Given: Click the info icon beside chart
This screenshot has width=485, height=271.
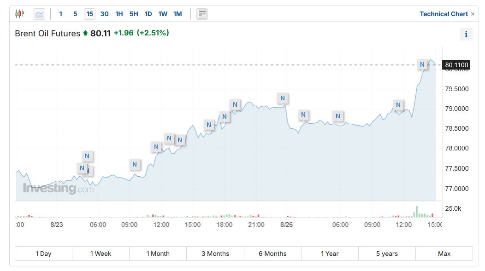Looking at the screenshot, I should [466, 34].
